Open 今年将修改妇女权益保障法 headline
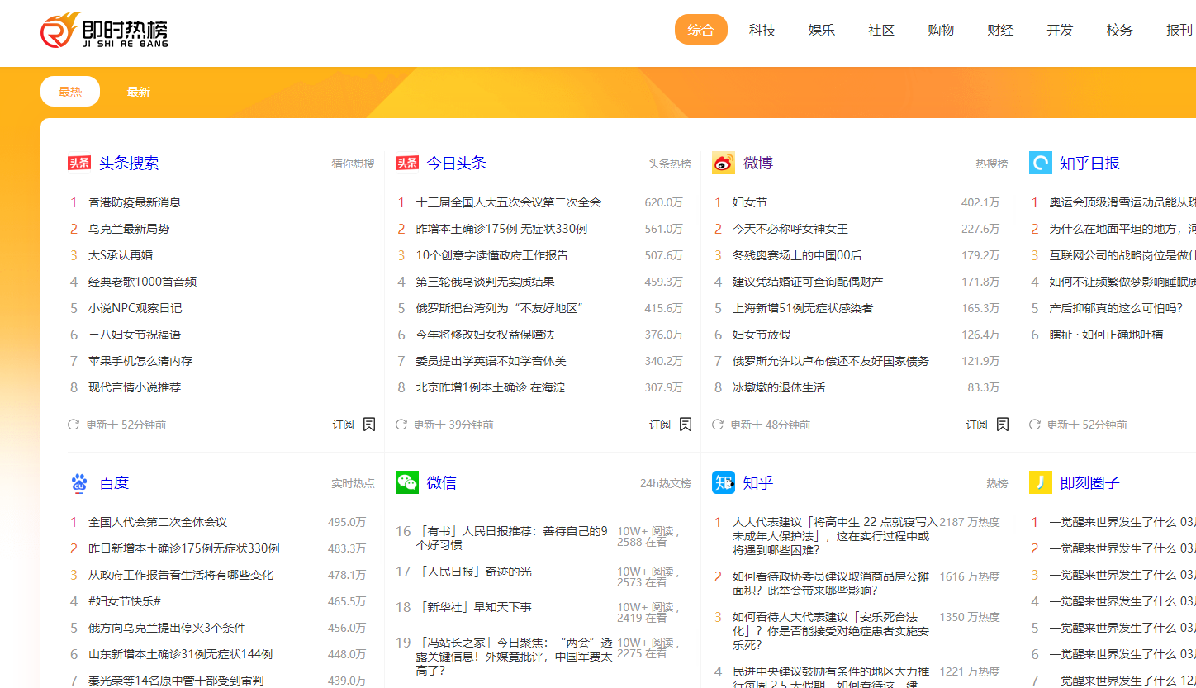Screen dimensions: 1196x688 [486, 335]
